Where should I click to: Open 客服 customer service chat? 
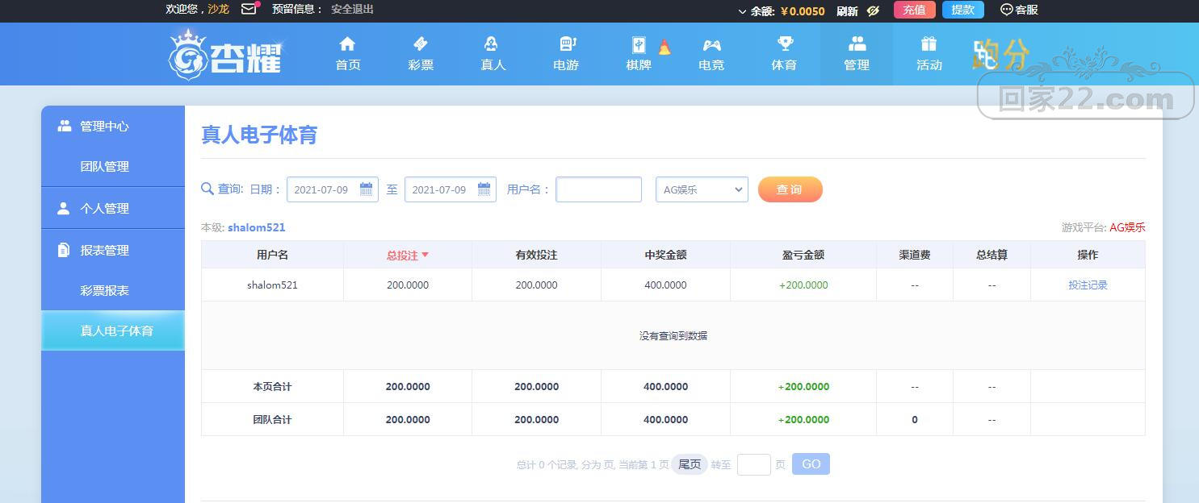coord(1020,10)
